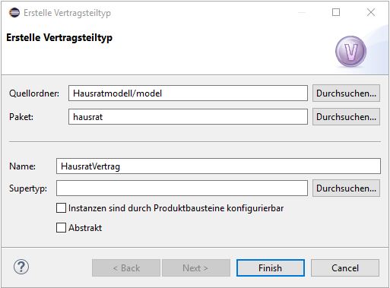The image size is (390, 288).
Task: Open help via the question mark icon
Action: 21,267
